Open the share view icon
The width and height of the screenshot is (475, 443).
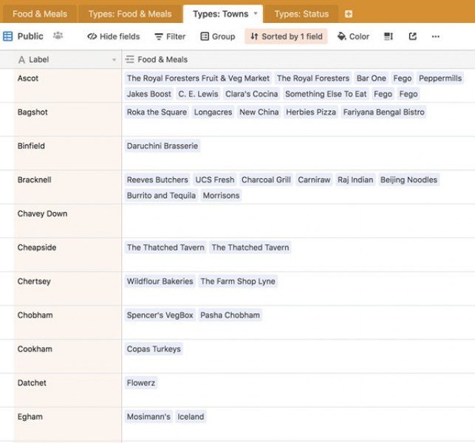click(x=412, y=36)
